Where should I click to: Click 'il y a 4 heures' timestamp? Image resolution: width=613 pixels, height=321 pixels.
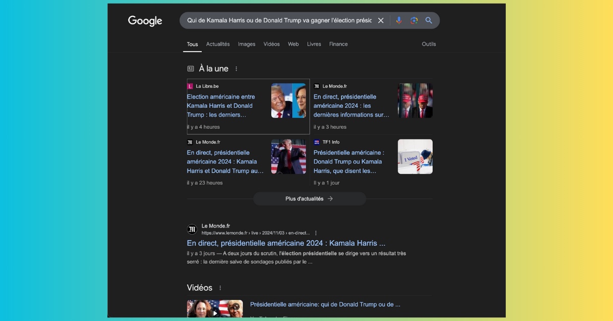pyautogui.click(x=203, y=127)
